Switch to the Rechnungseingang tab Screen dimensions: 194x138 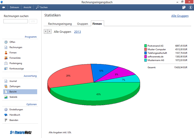[60, 24]
